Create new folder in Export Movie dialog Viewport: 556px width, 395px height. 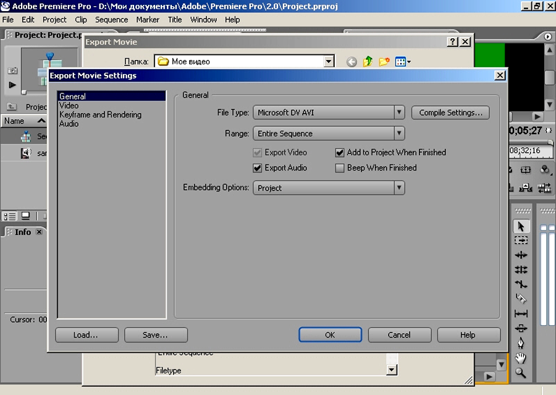point(384,62)
